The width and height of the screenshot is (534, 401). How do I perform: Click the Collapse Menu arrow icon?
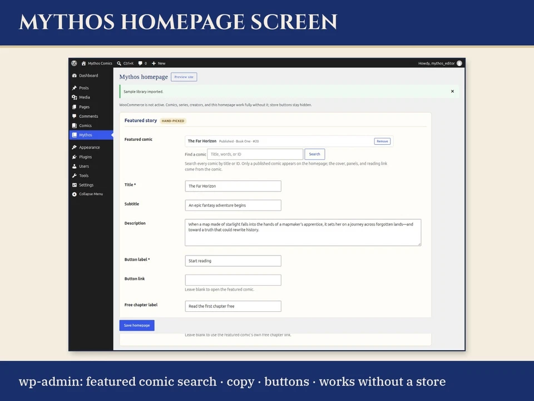[x=74, y=194]
